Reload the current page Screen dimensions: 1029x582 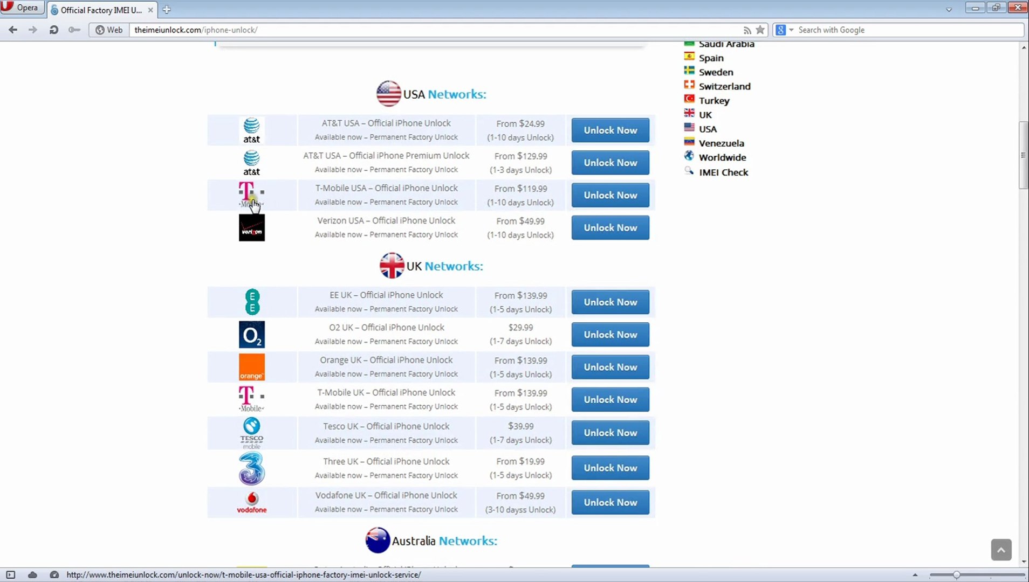point(53,30)
